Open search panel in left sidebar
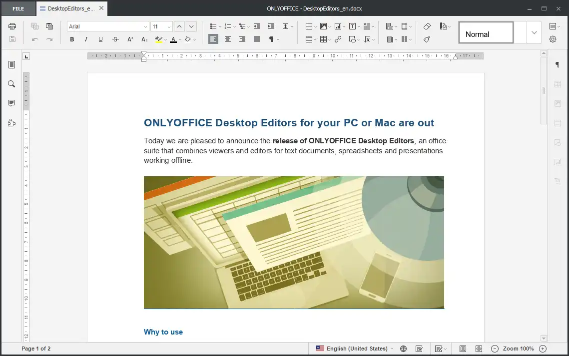Image resolution: width=569 pixels, height=356 pixels. [x=11, y=84]
